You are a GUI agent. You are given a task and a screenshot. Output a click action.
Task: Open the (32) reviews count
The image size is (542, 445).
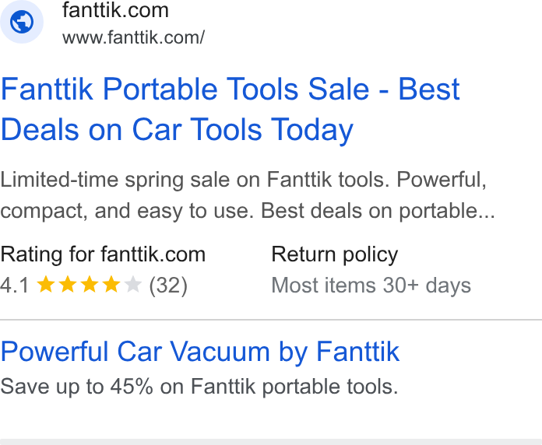(168, 286)
